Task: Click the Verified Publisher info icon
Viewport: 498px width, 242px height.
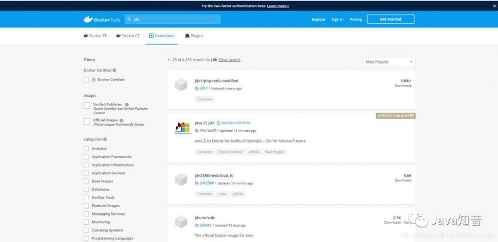Action: pos(126,104)
